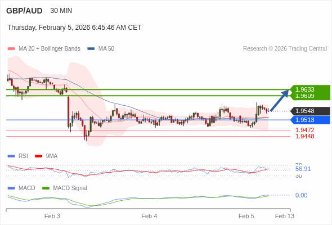Viewport: 332px width, 225px height.
Task: Click the RSI legend label
Action: click(x=23, y=156)
